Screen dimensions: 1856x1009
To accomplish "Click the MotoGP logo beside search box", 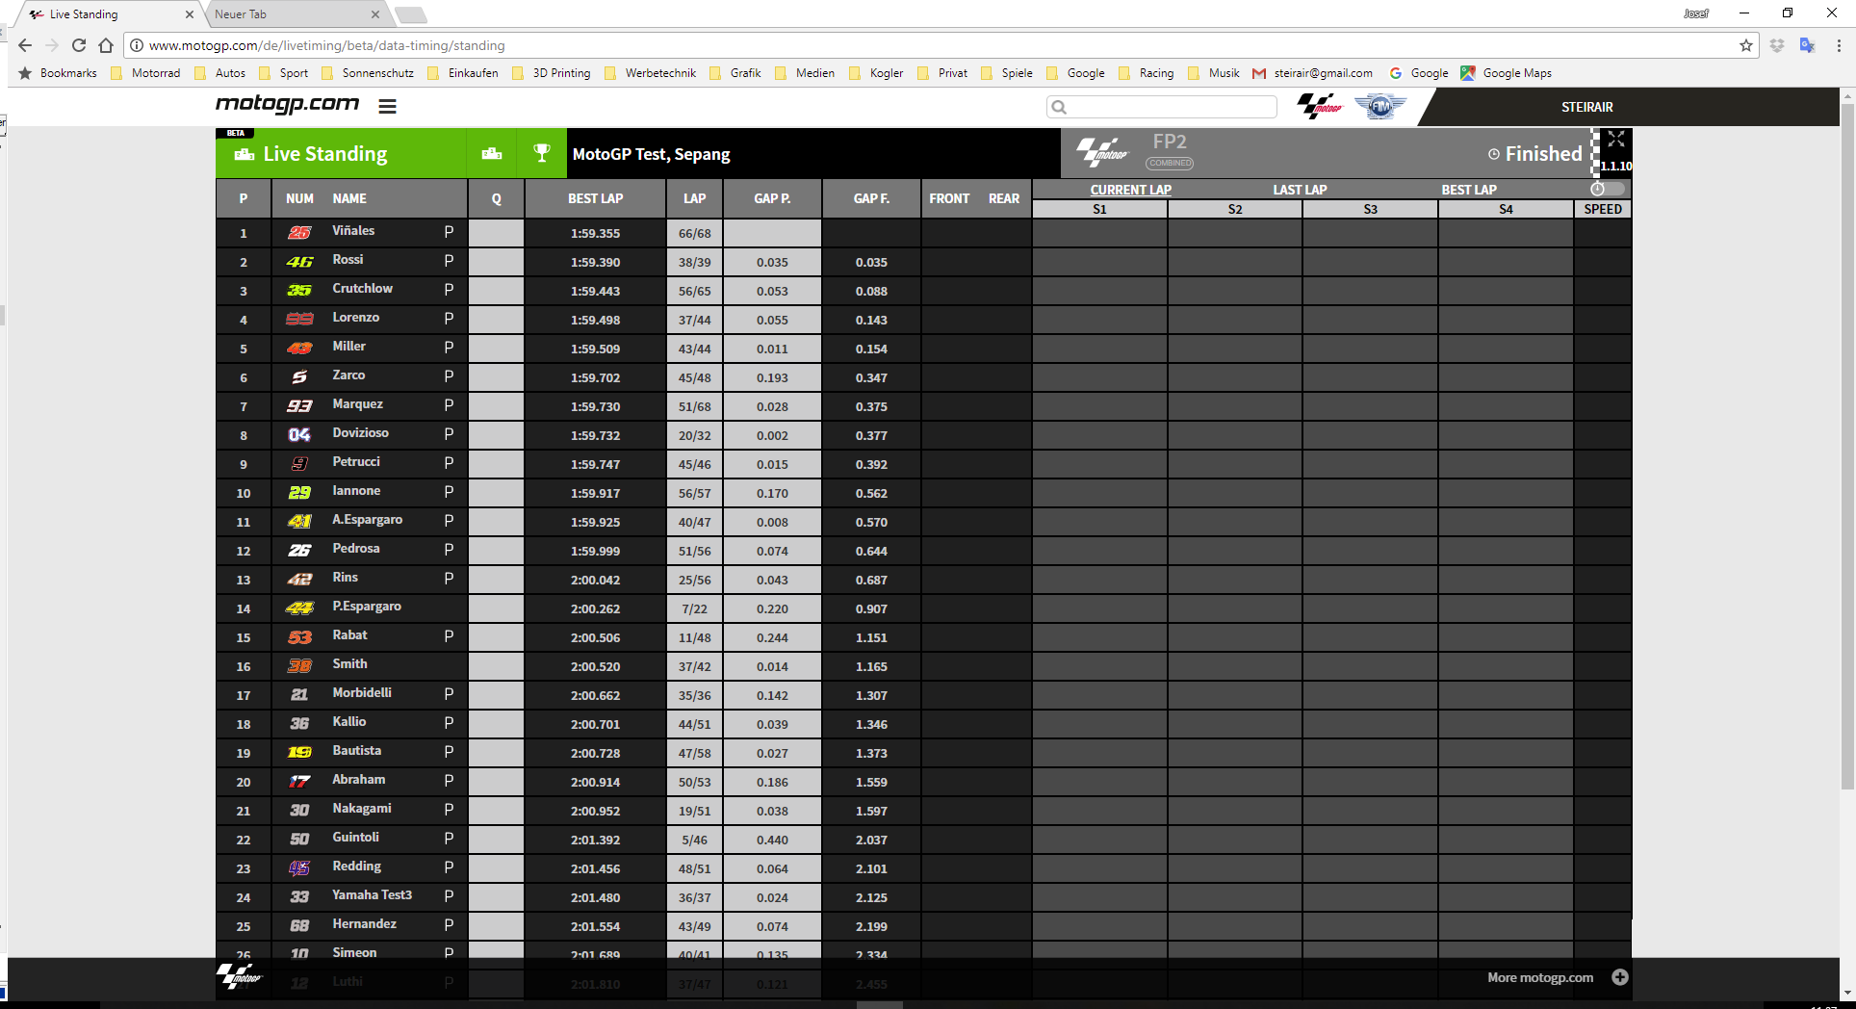I will point(1319,107).
